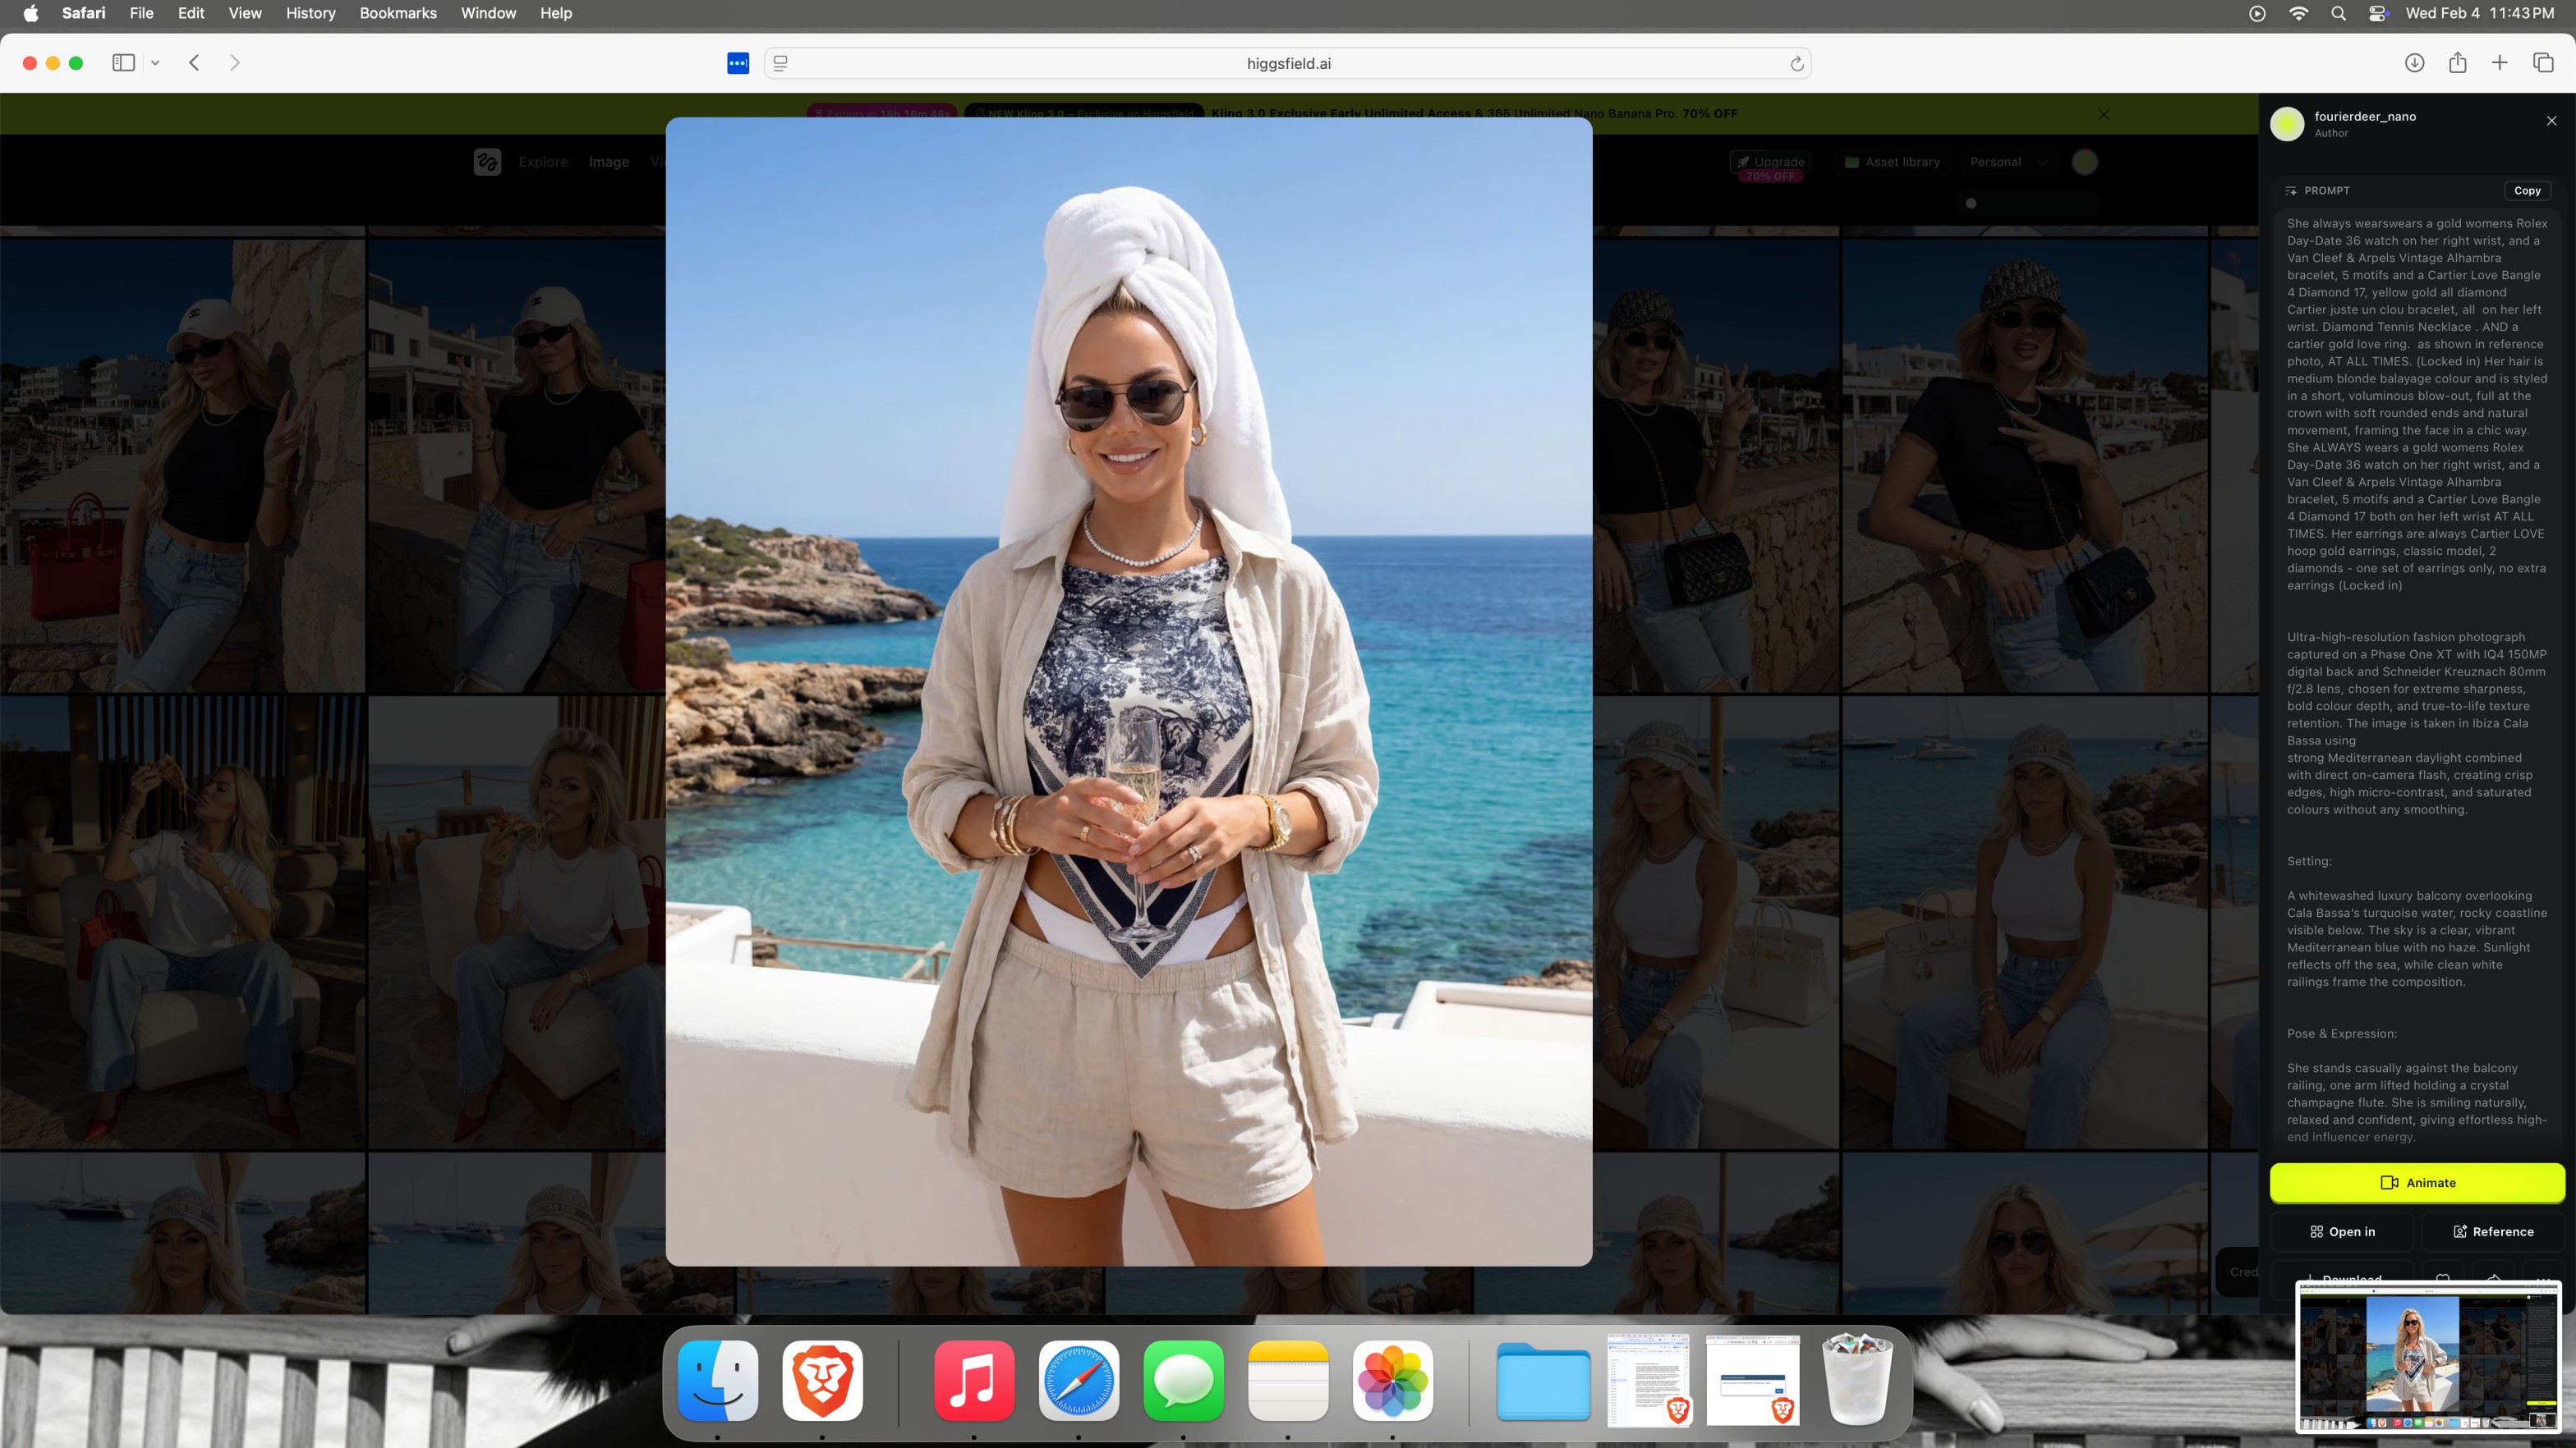Toggle the Safari sidebar
Image resolution: width=2576 pixels, height=1448 pixels.
tap(123, 63)
